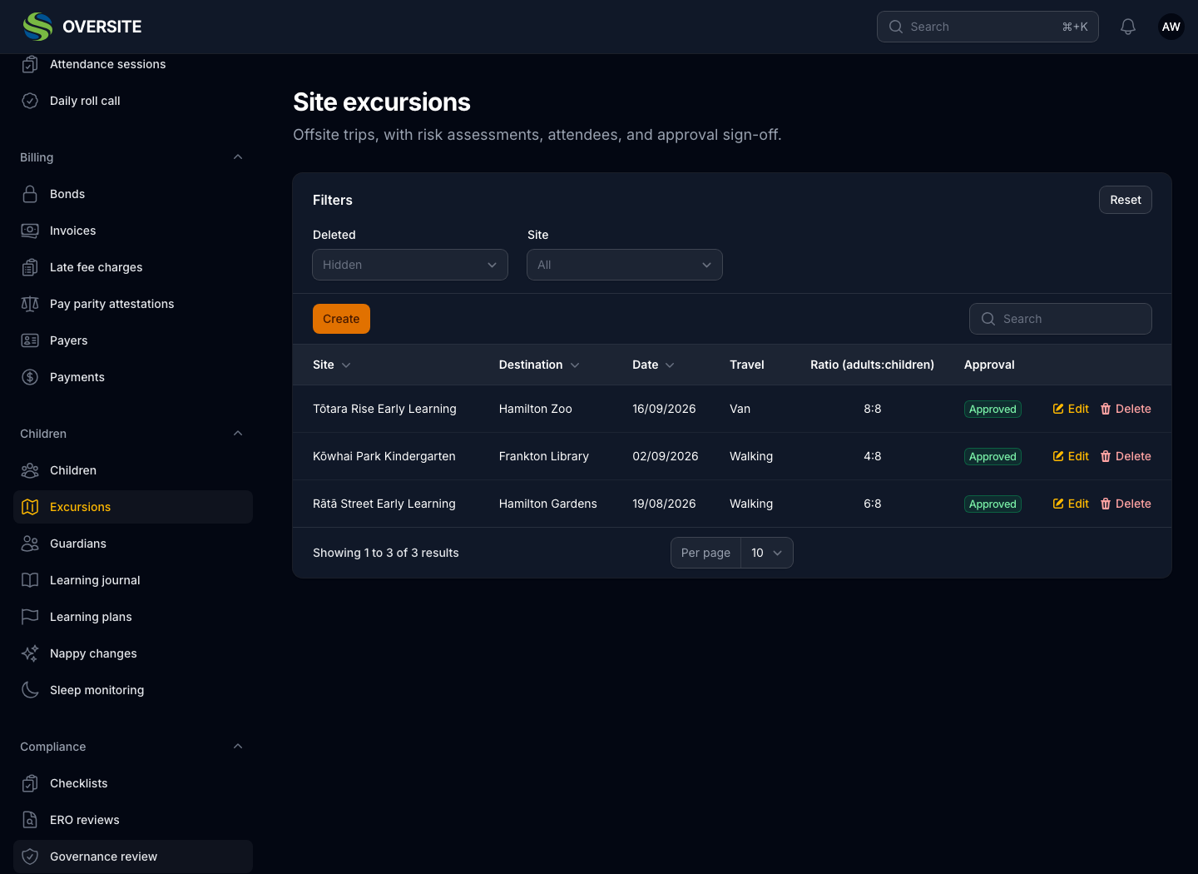Open the Deleted filter dropdown

(x=410, y=265)
